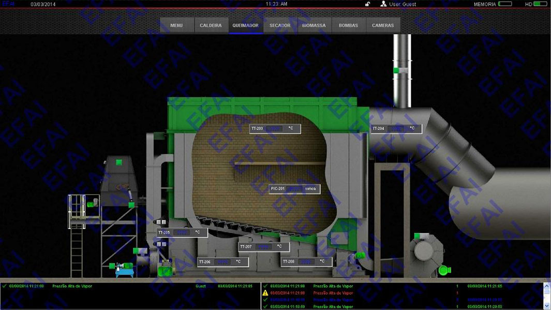Switch to the CALDEIRA tab
The image size is (551, 310).
[x=211, y=25]
